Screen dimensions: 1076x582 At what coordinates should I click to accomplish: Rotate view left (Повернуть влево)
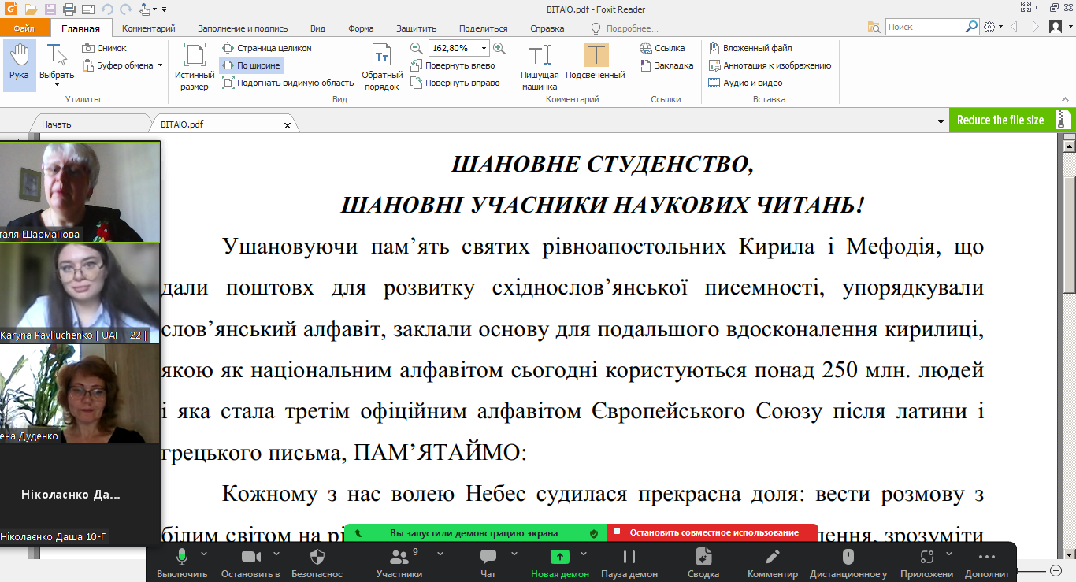[x=453, y=65]
